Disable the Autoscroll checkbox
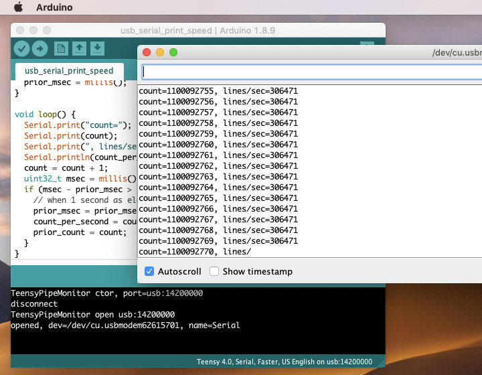482x375 pixels. [x=149, y=271]
